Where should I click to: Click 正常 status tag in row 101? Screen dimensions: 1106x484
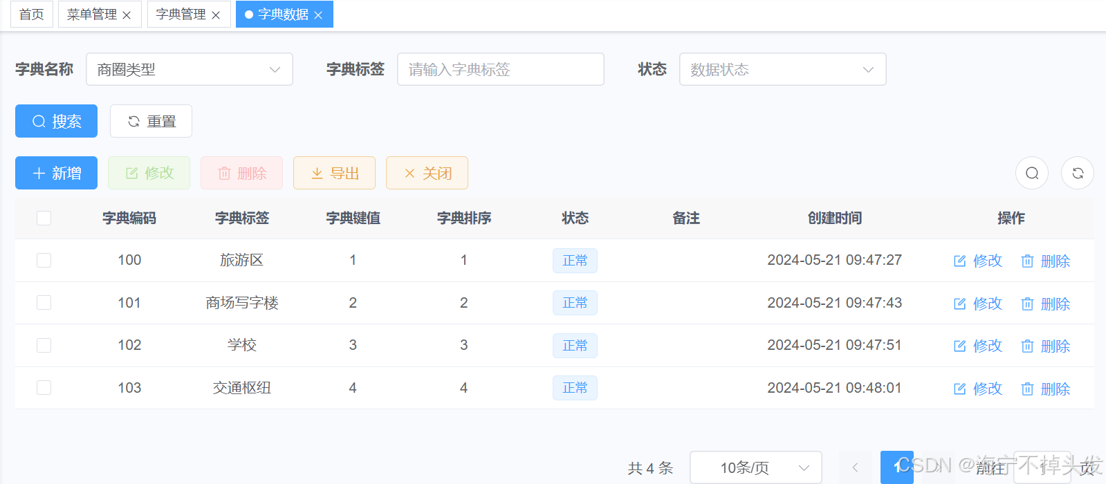pyautogui.click(x=575, y=303)
